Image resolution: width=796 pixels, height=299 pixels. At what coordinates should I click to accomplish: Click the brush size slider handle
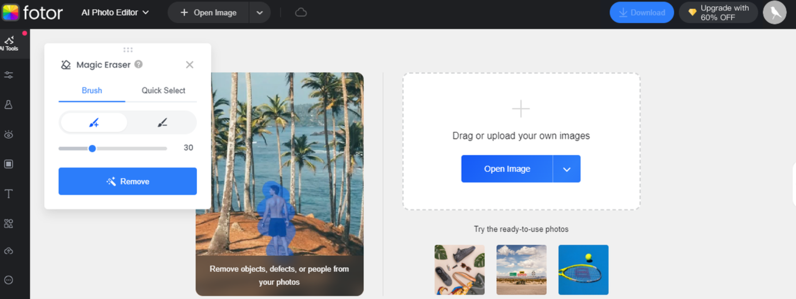click(92, 148)
